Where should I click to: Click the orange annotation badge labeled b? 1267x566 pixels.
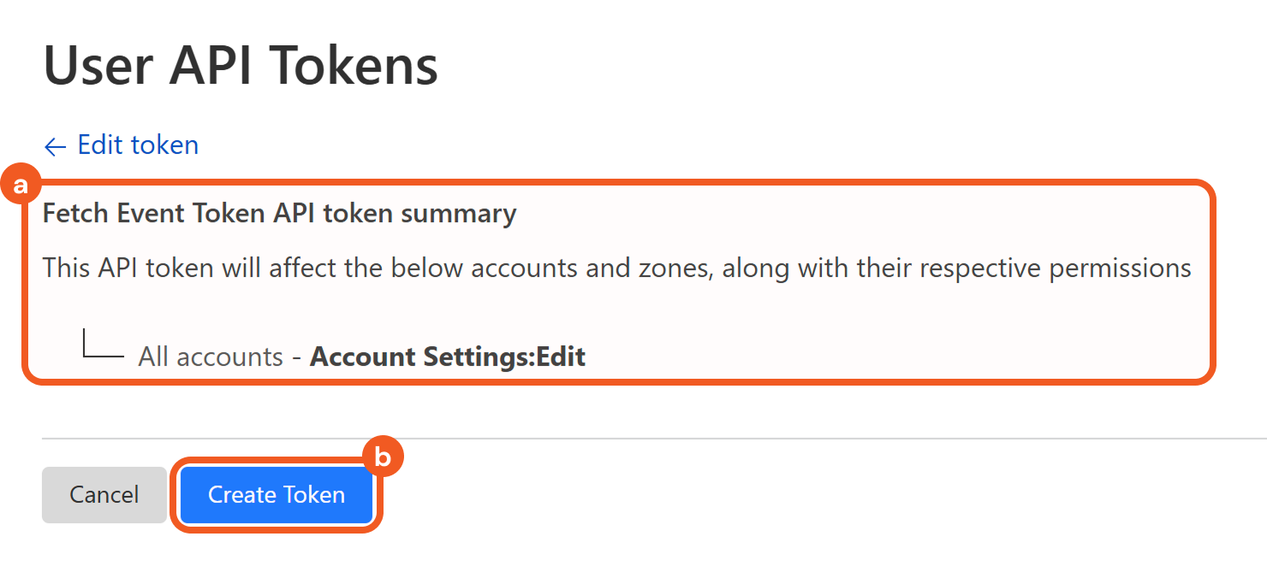point(384,457)
